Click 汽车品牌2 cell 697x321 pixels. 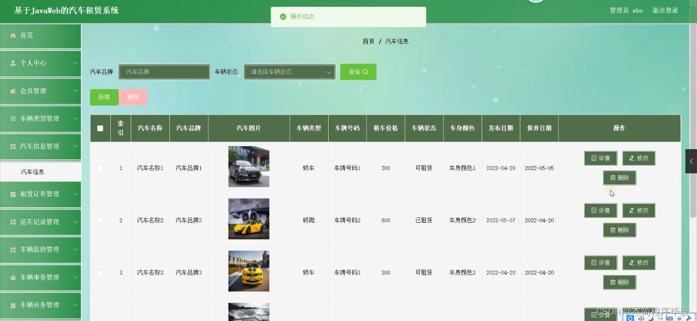[x=189, y=220]
